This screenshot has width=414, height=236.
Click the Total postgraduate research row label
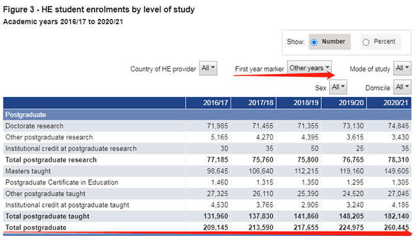pos(51,160)
